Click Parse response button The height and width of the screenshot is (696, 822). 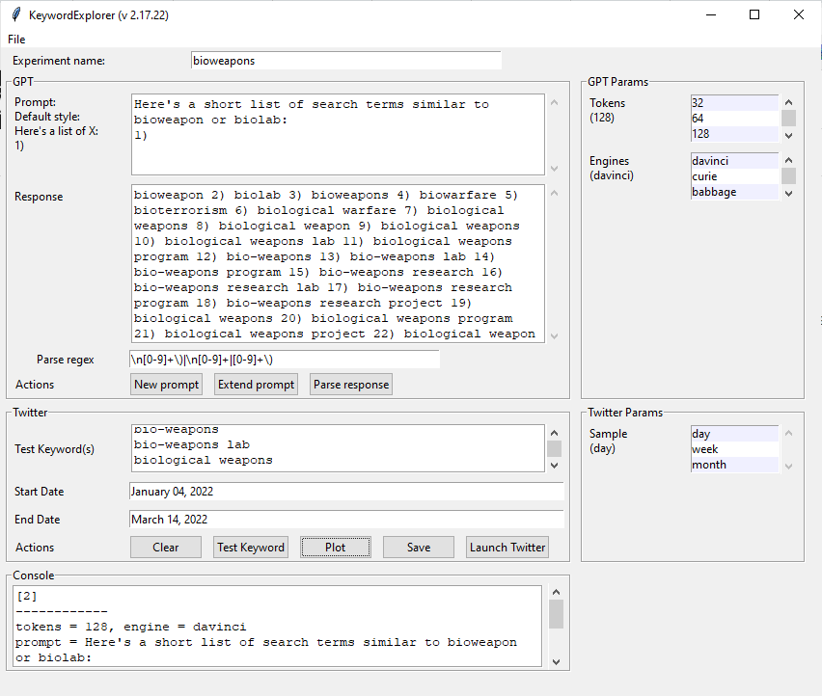pos(351,385)
